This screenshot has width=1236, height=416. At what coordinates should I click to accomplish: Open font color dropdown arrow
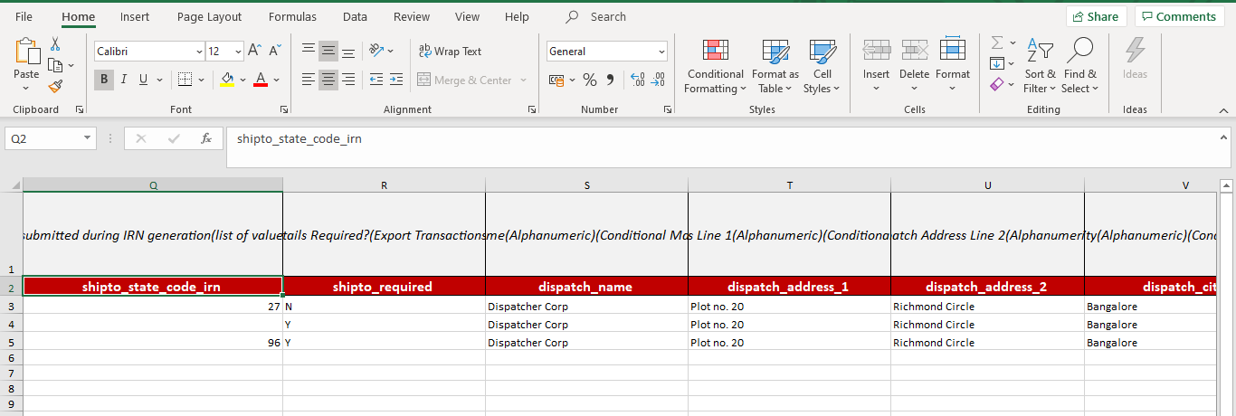276,80
